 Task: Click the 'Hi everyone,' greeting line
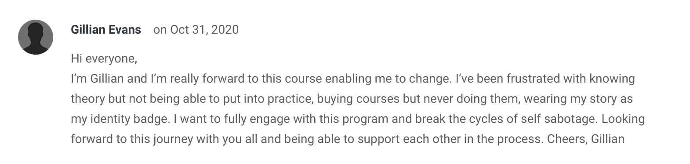tap(104, 59)
